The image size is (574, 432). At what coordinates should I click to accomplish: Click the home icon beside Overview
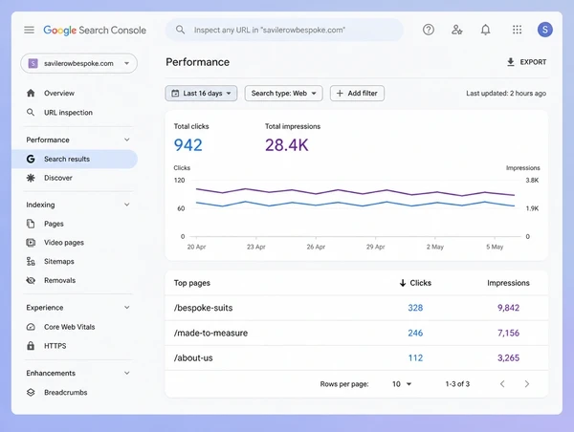(31, 93)
